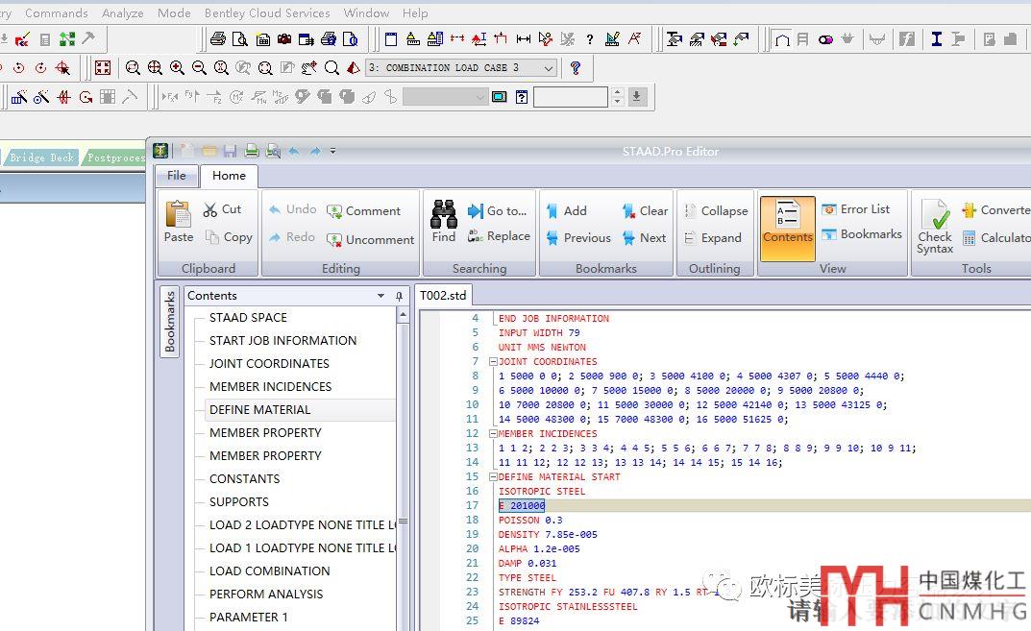Toggle the Bookmarks view button
This screenshot has width=1031, height=631.
point(860,234)
